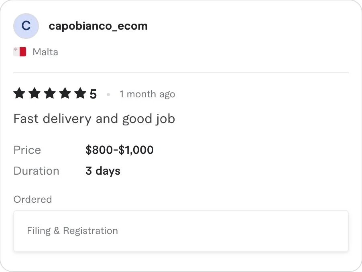
Task: Click the $800-$1,000 price value
Action: tap(120, 150)
